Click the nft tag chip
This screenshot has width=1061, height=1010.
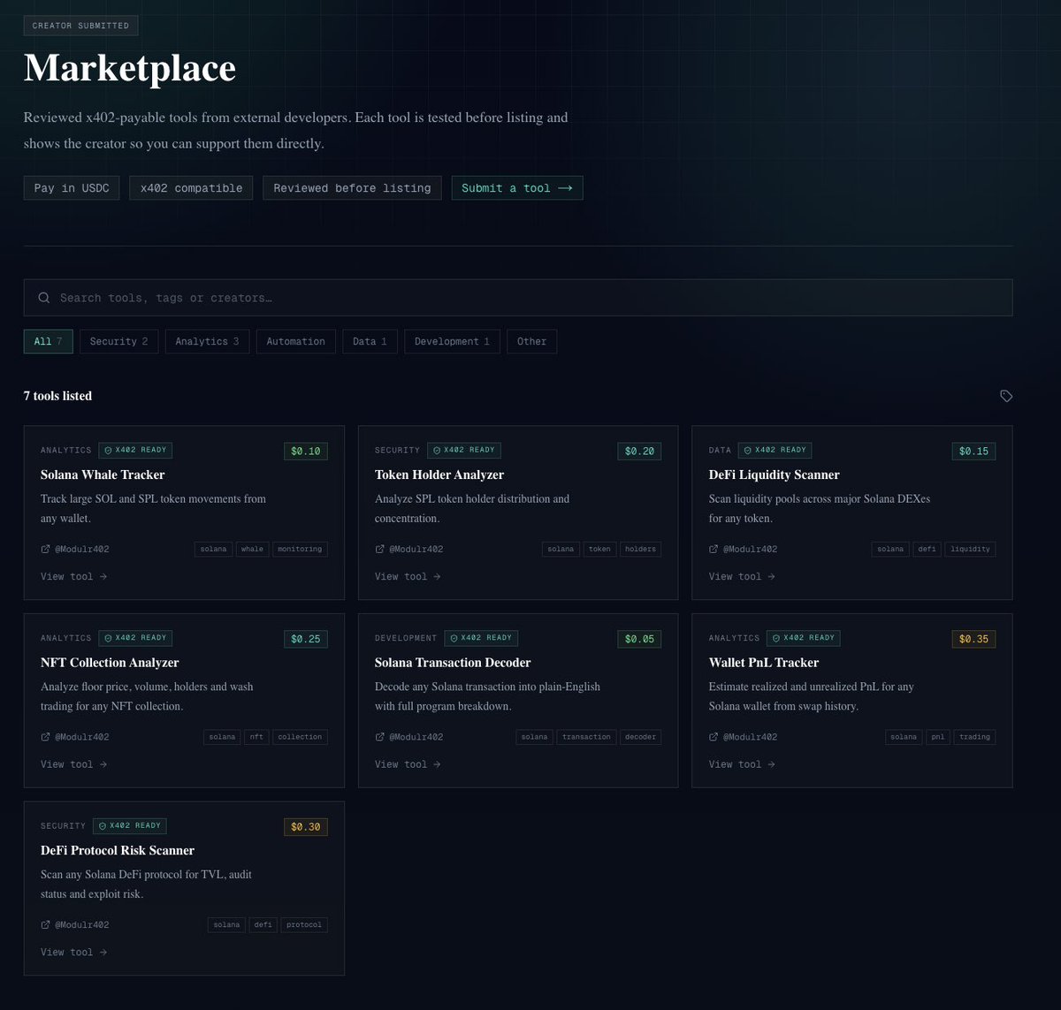coord(256,737)
